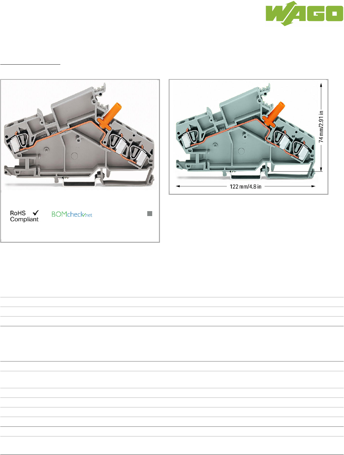Open the BOMcheck.net logo link

(x=72, y=214)
